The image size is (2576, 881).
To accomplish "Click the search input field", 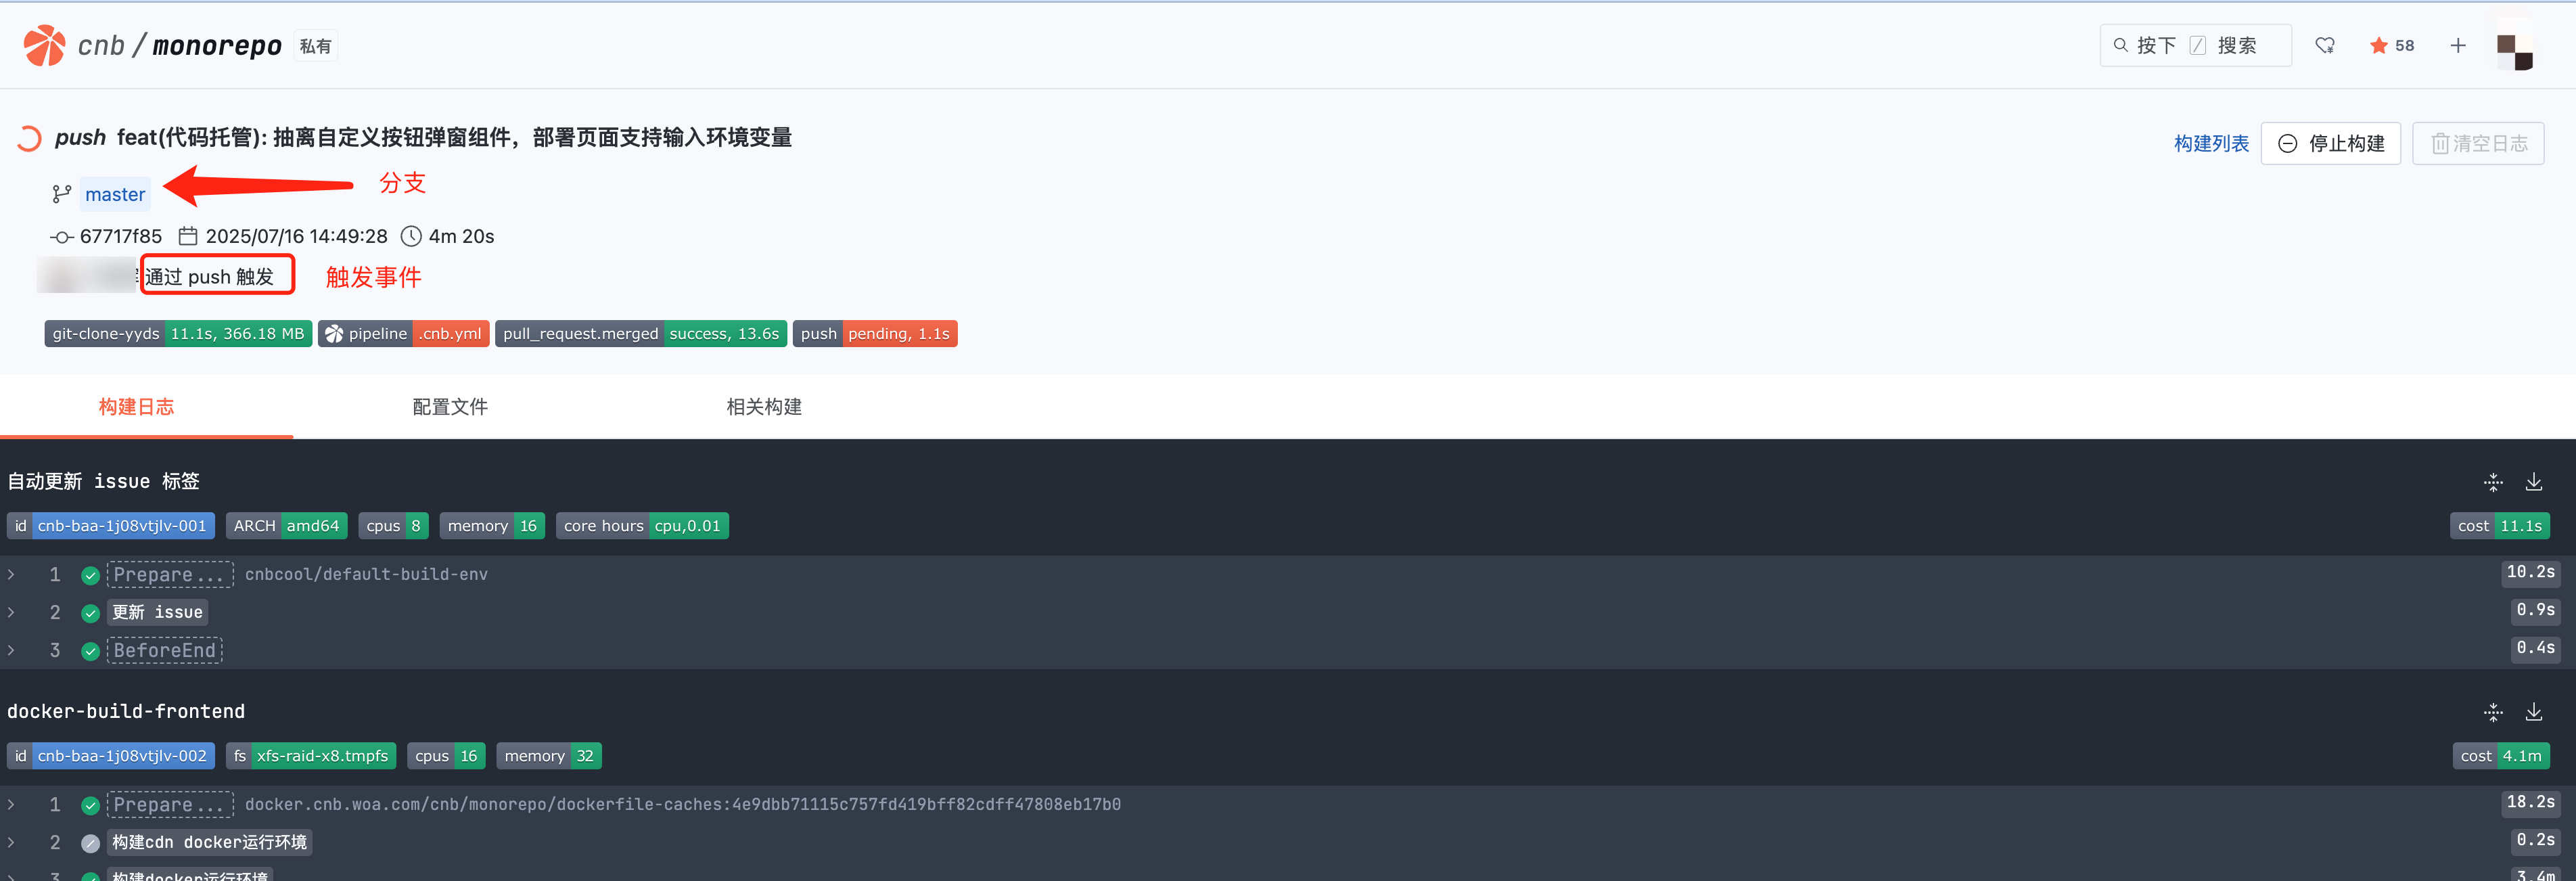I will click(x=2195, y=46).
